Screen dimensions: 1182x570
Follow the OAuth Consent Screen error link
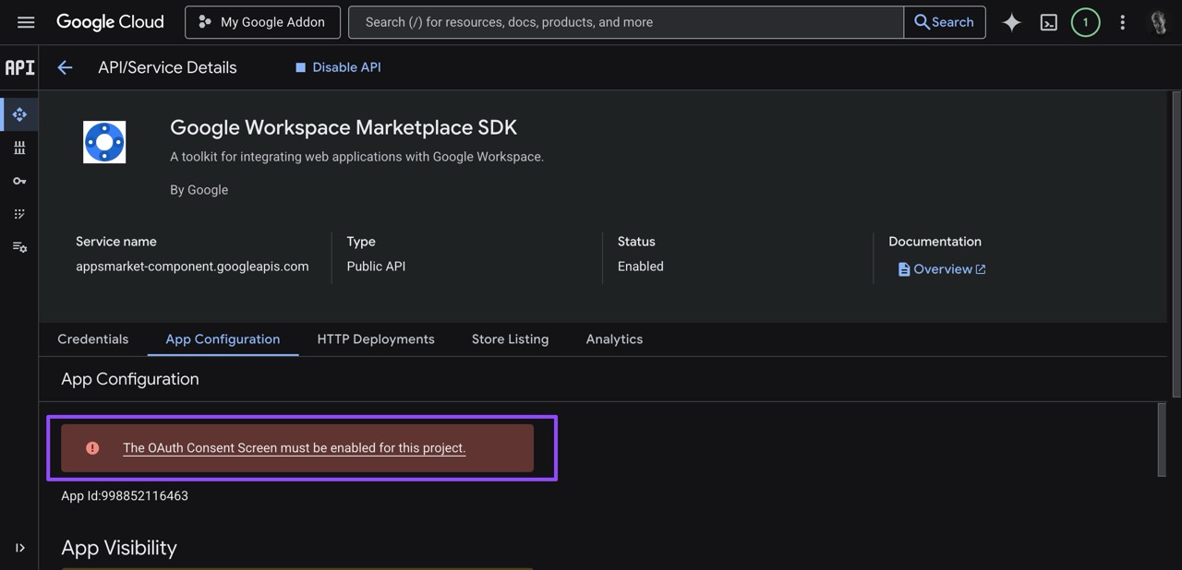[x=294, y=448]
